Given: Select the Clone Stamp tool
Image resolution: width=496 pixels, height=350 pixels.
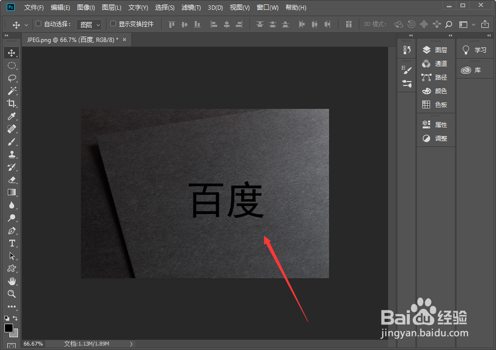Looking at the screenshot, I should pos(12,154).
